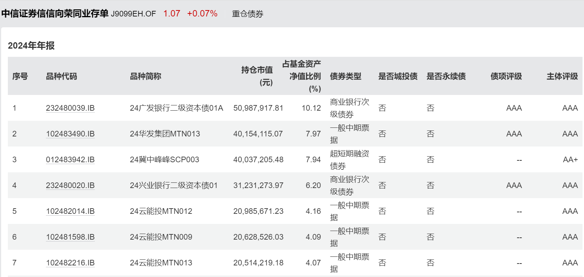Click bond code 102482014.IB
This screenshot has height=277, width=584.
coord(70,212)
